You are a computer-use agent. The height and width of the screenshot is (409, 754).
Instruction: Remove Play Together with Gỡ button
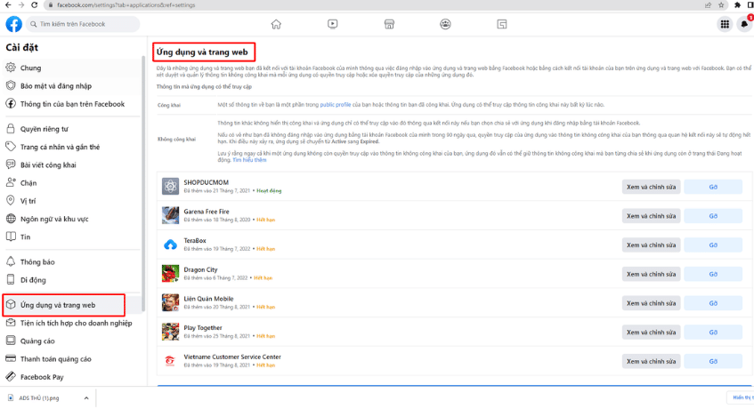(713, 333)
